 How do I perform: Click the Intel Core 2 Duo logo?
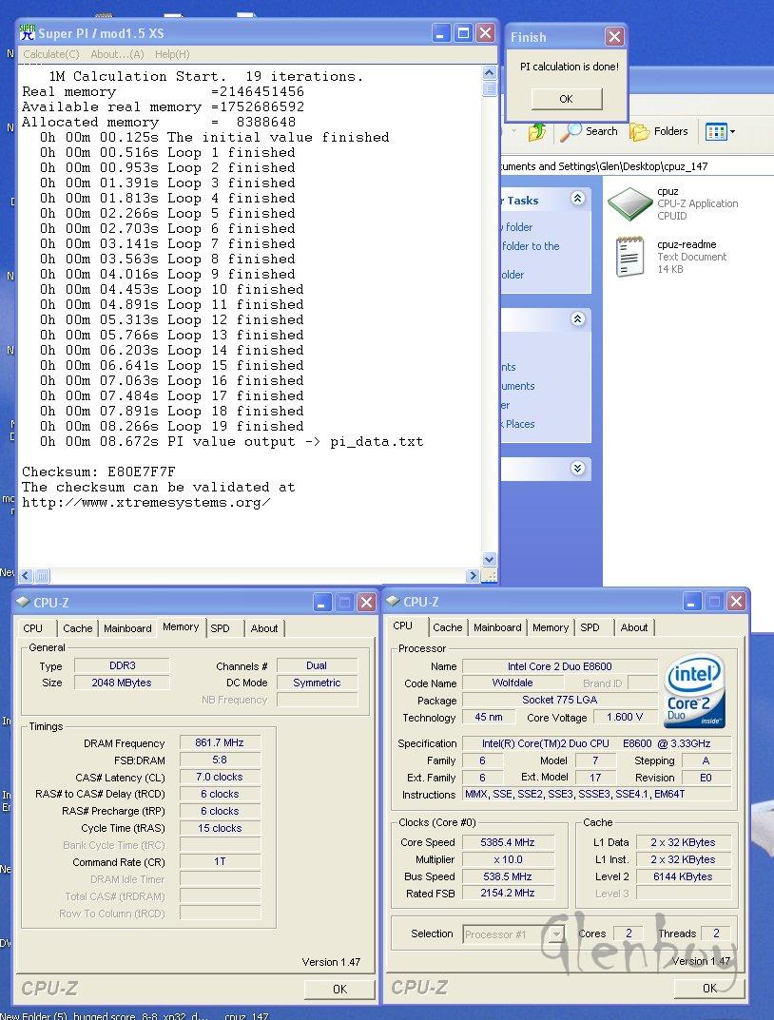tap(695, 690)
